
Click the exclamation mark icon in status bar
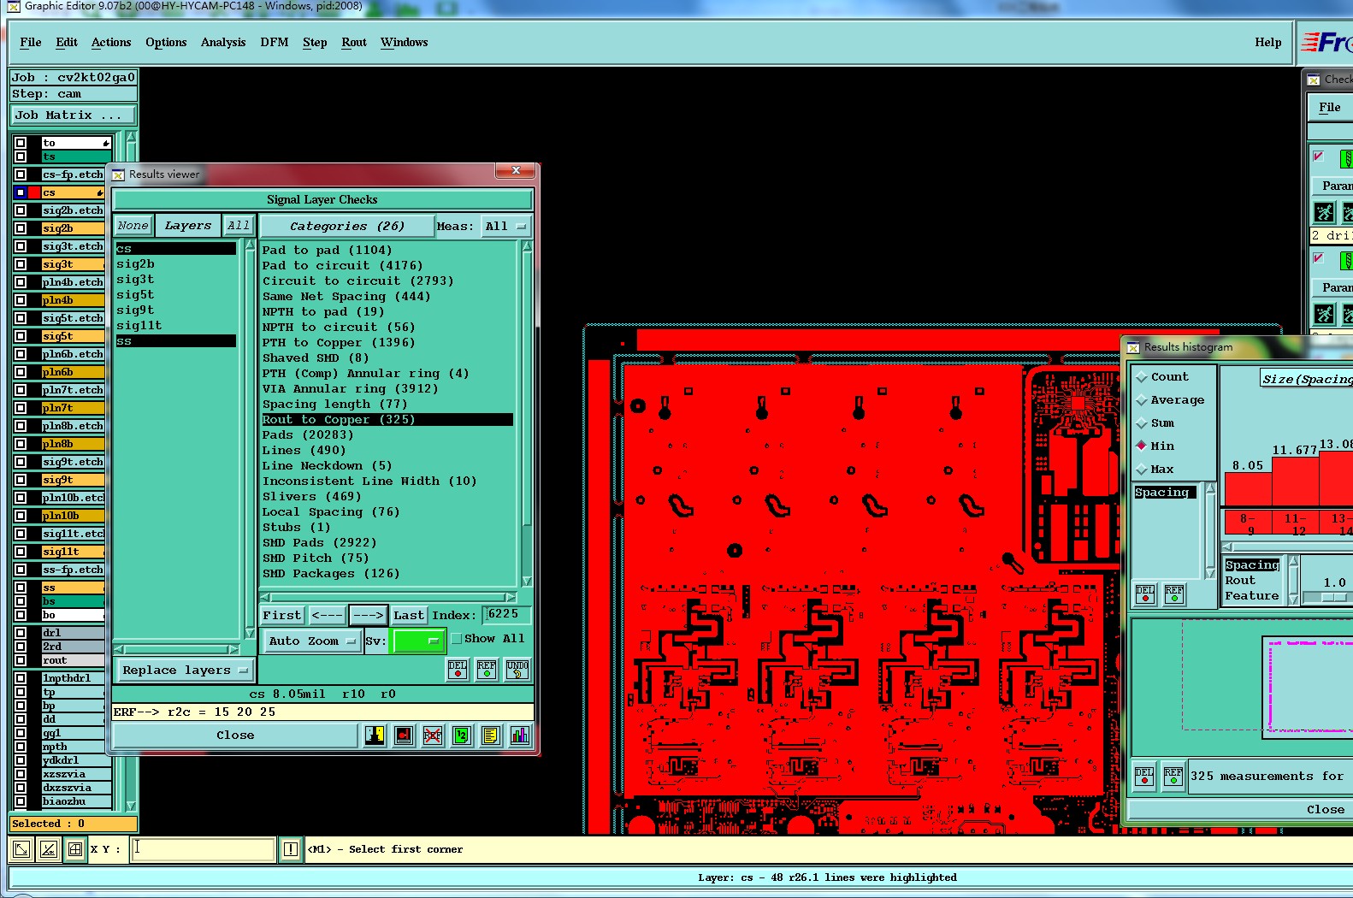point(291,849)
